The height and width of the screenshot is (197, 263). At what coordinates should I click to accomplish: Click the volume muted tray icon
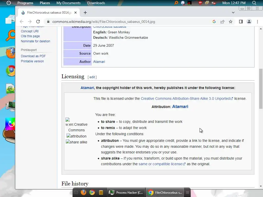214,3
